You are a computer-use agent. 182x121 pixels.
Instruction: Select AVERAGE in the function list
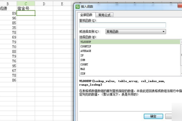coord(130,51)
